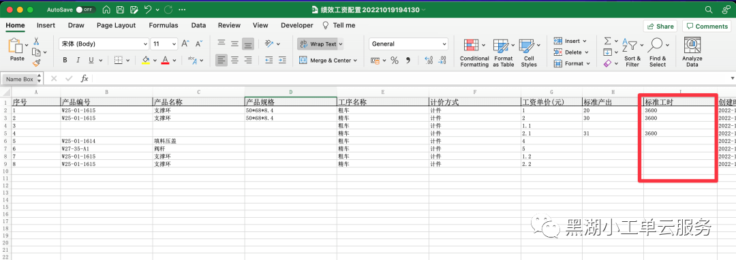Apply red font color A

click(165, 60)
